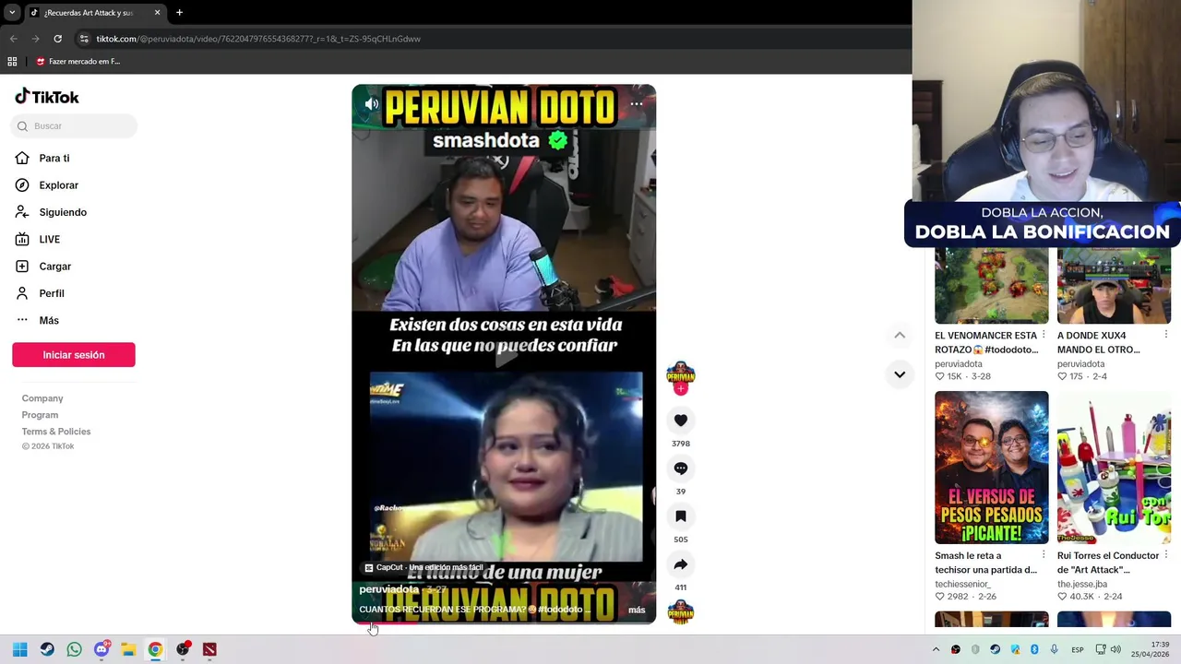This screenshot has height=664, width=1181.
Task: Go forward in Chrome
Action: 35,39
